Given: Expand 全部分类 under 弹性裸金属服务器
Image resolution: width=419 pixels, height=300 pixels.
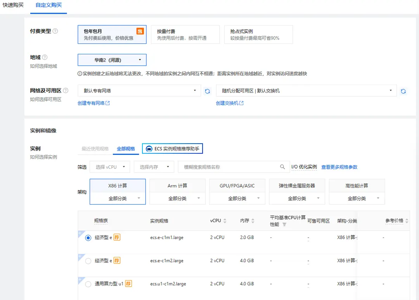Looking at the screenshot, I should coord(297,198).
